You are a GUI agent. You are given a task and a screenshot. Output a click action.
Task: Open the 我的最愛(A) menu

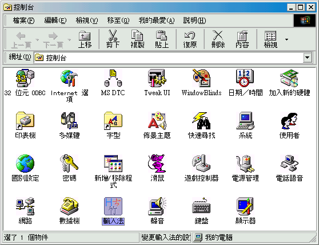click(x=157, y=21)
